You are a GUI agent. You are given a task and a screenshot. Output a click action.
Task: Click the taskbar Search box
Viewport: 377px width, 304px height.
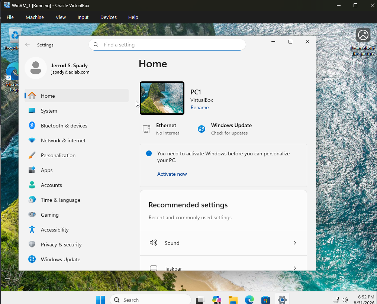pyautogui.click(x=151, y=300)
